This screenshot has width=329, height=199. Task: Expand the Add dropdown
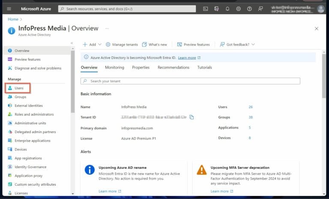click(92, 44)
